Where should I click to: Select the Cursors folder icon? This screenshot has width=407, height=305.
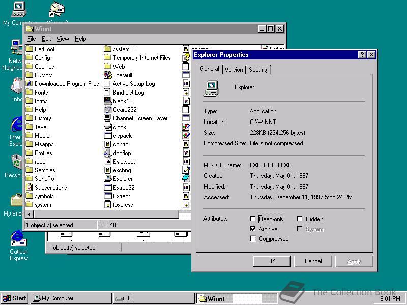point(30,75)
